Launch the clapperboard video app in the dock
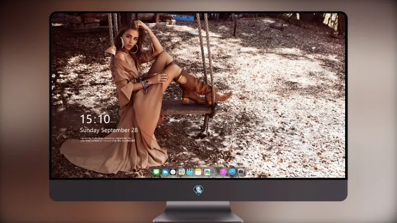The width and height of the screenshot is (397, 223). point(190,172)
